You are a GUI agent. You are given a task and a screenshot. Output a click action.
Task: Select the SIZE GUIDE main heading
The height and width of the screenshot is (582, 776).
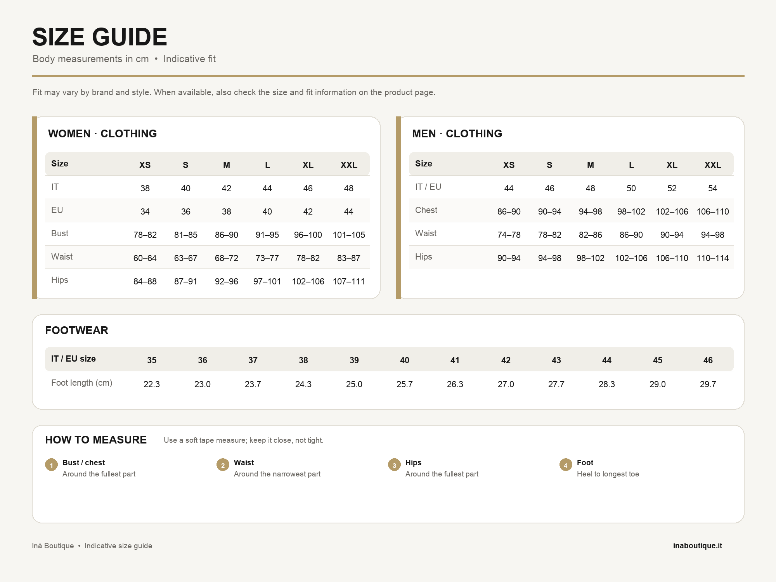[x=100, y=37]
